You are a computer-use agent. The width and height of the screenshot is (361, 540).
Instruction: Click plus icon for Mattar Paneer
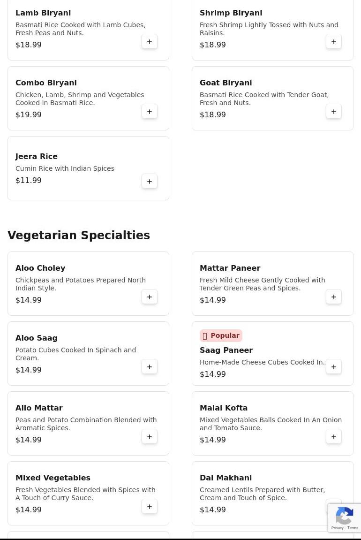pos(334,297)
